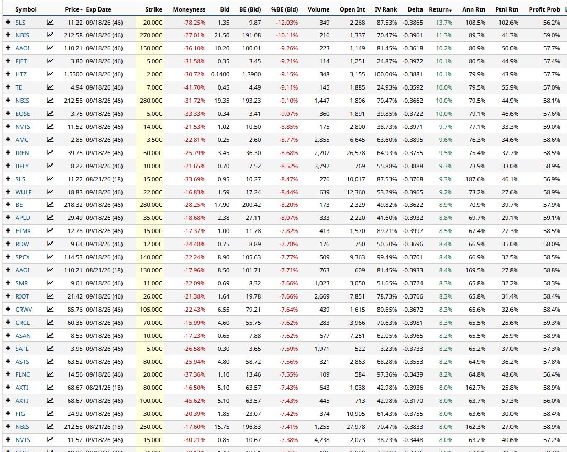Sort by Strike column header

point(153,9)
